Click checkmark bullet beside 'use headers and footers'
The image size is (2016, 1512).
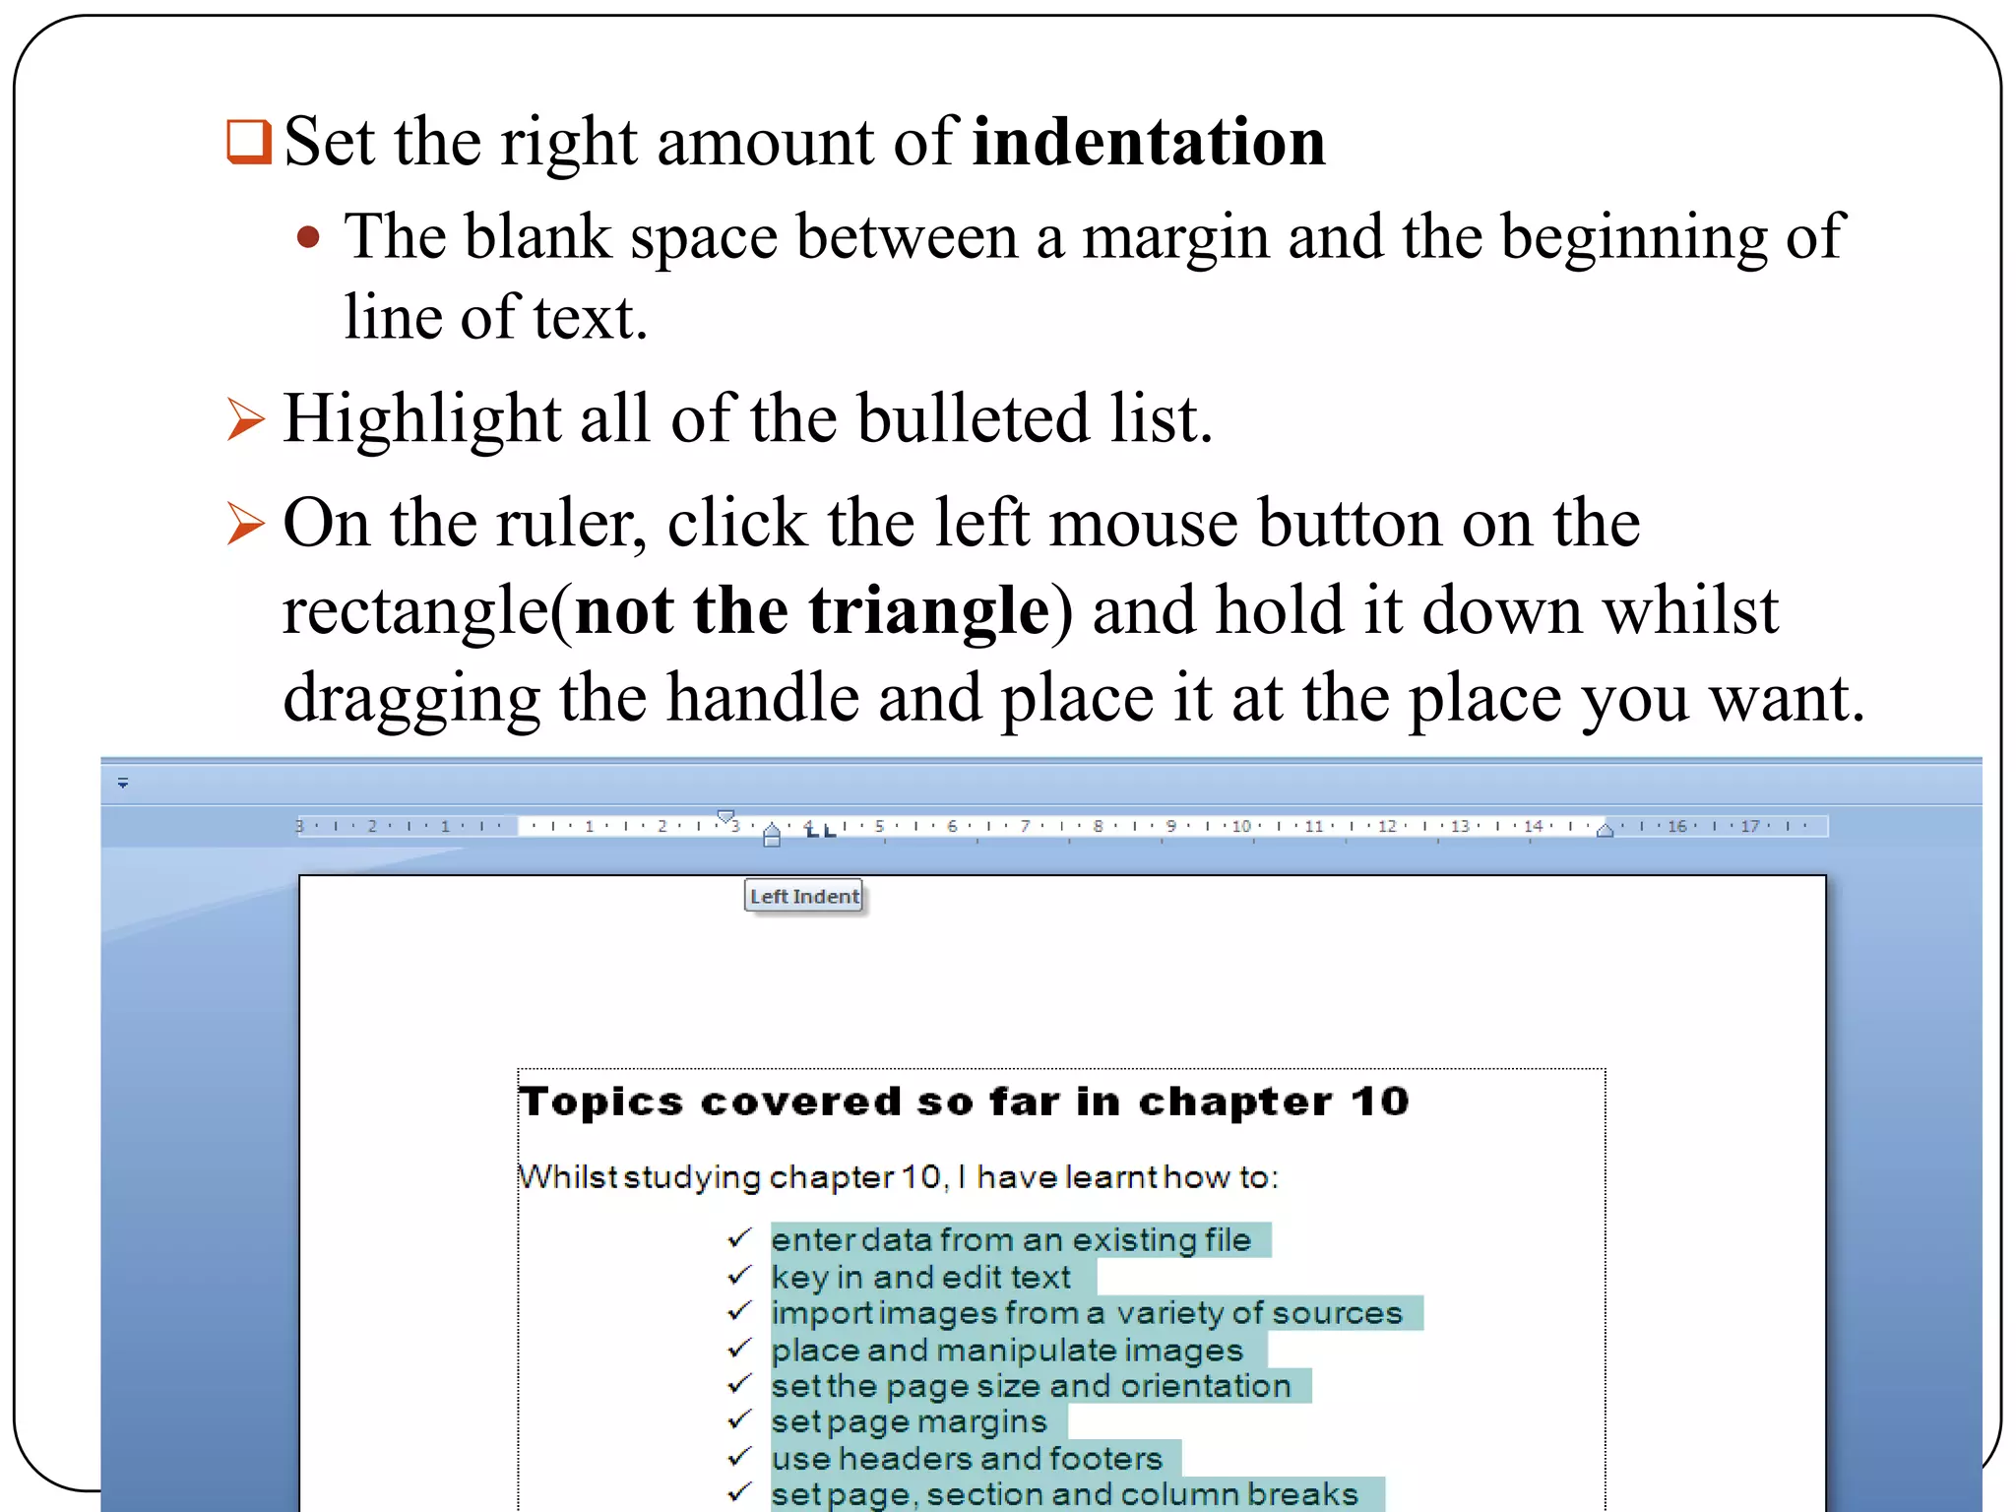(739, 1456)
